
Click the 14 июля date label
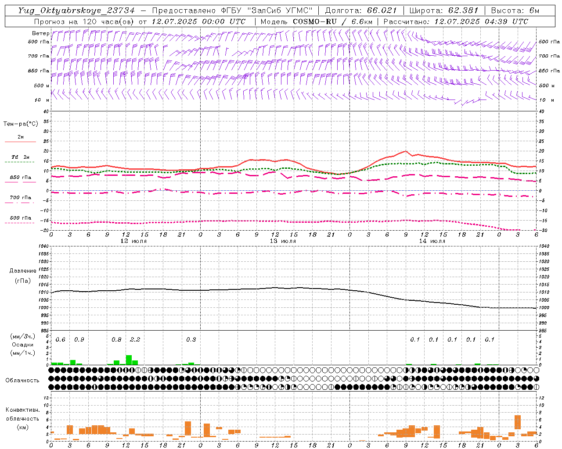click(432, 241)
